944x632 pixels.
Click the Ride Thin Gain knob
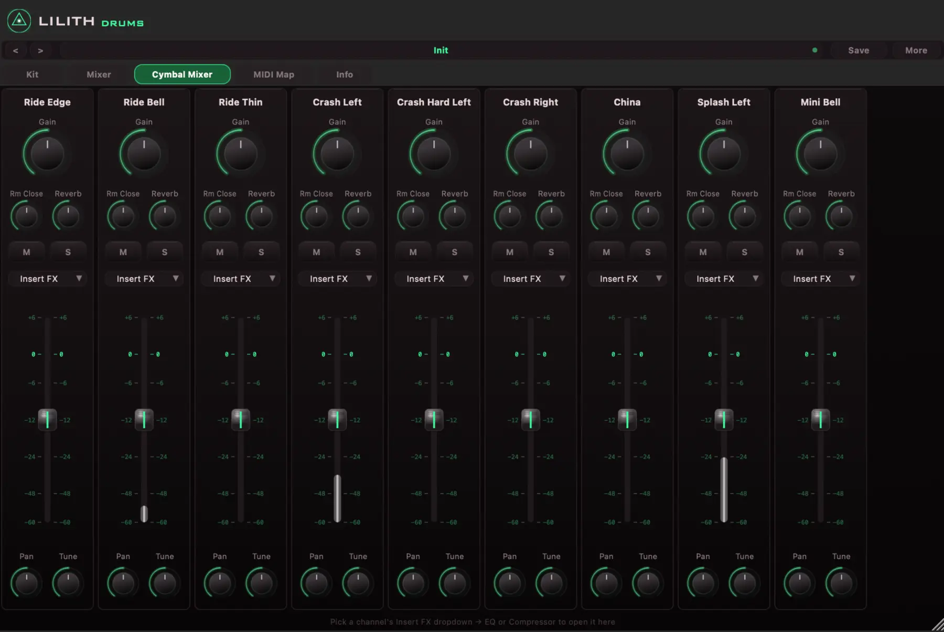(241, 154)
